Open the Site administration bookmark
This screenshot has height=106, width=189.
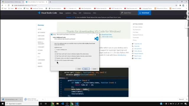coord(55,9)
